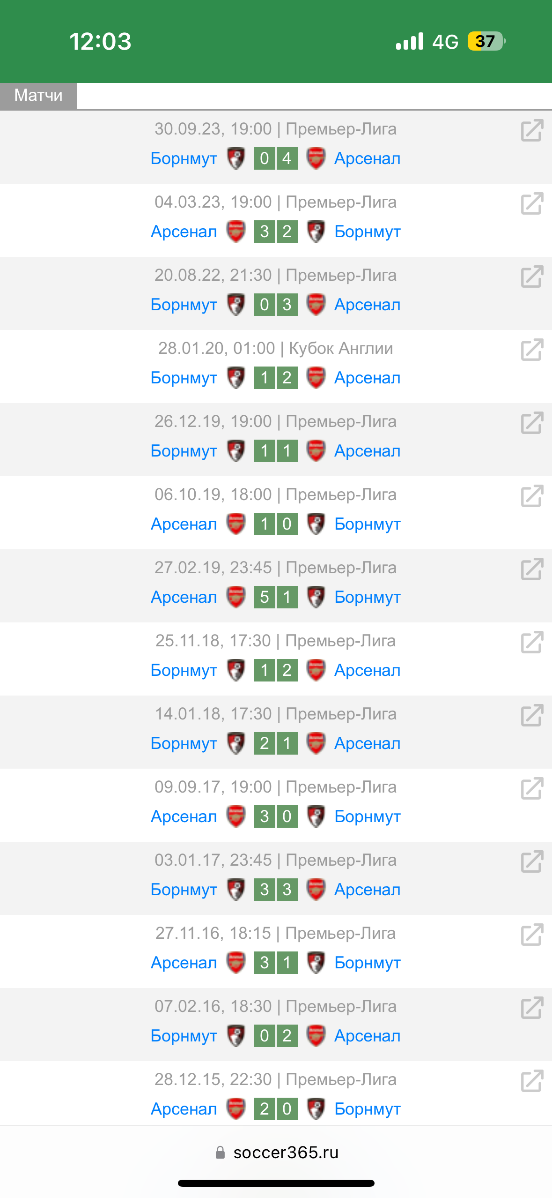Open external link for 30.09.23 match
This screenshot has height=1198, width=552.
[532, 130]
